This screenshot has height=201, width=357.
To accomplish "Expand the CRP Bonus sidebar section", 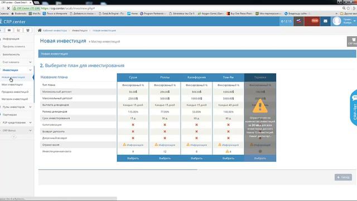I will 17,131.
